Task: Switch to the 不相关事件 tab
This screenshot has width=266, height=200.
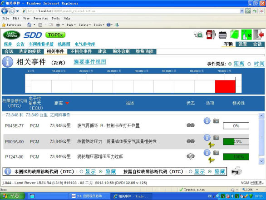Action: [x=81, y=51]
